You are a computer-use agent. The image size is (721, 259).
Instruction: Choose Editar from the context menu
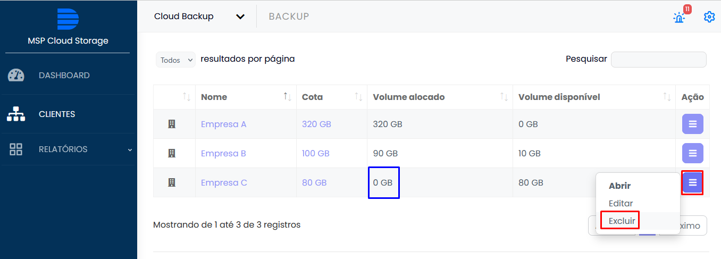click(621, 203)
